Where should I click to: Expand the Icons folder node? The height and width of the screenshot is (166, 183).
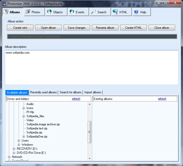coord(23,108)
